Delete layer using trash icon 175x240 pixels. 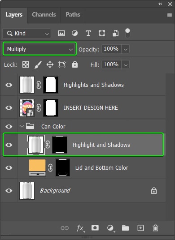155,228
